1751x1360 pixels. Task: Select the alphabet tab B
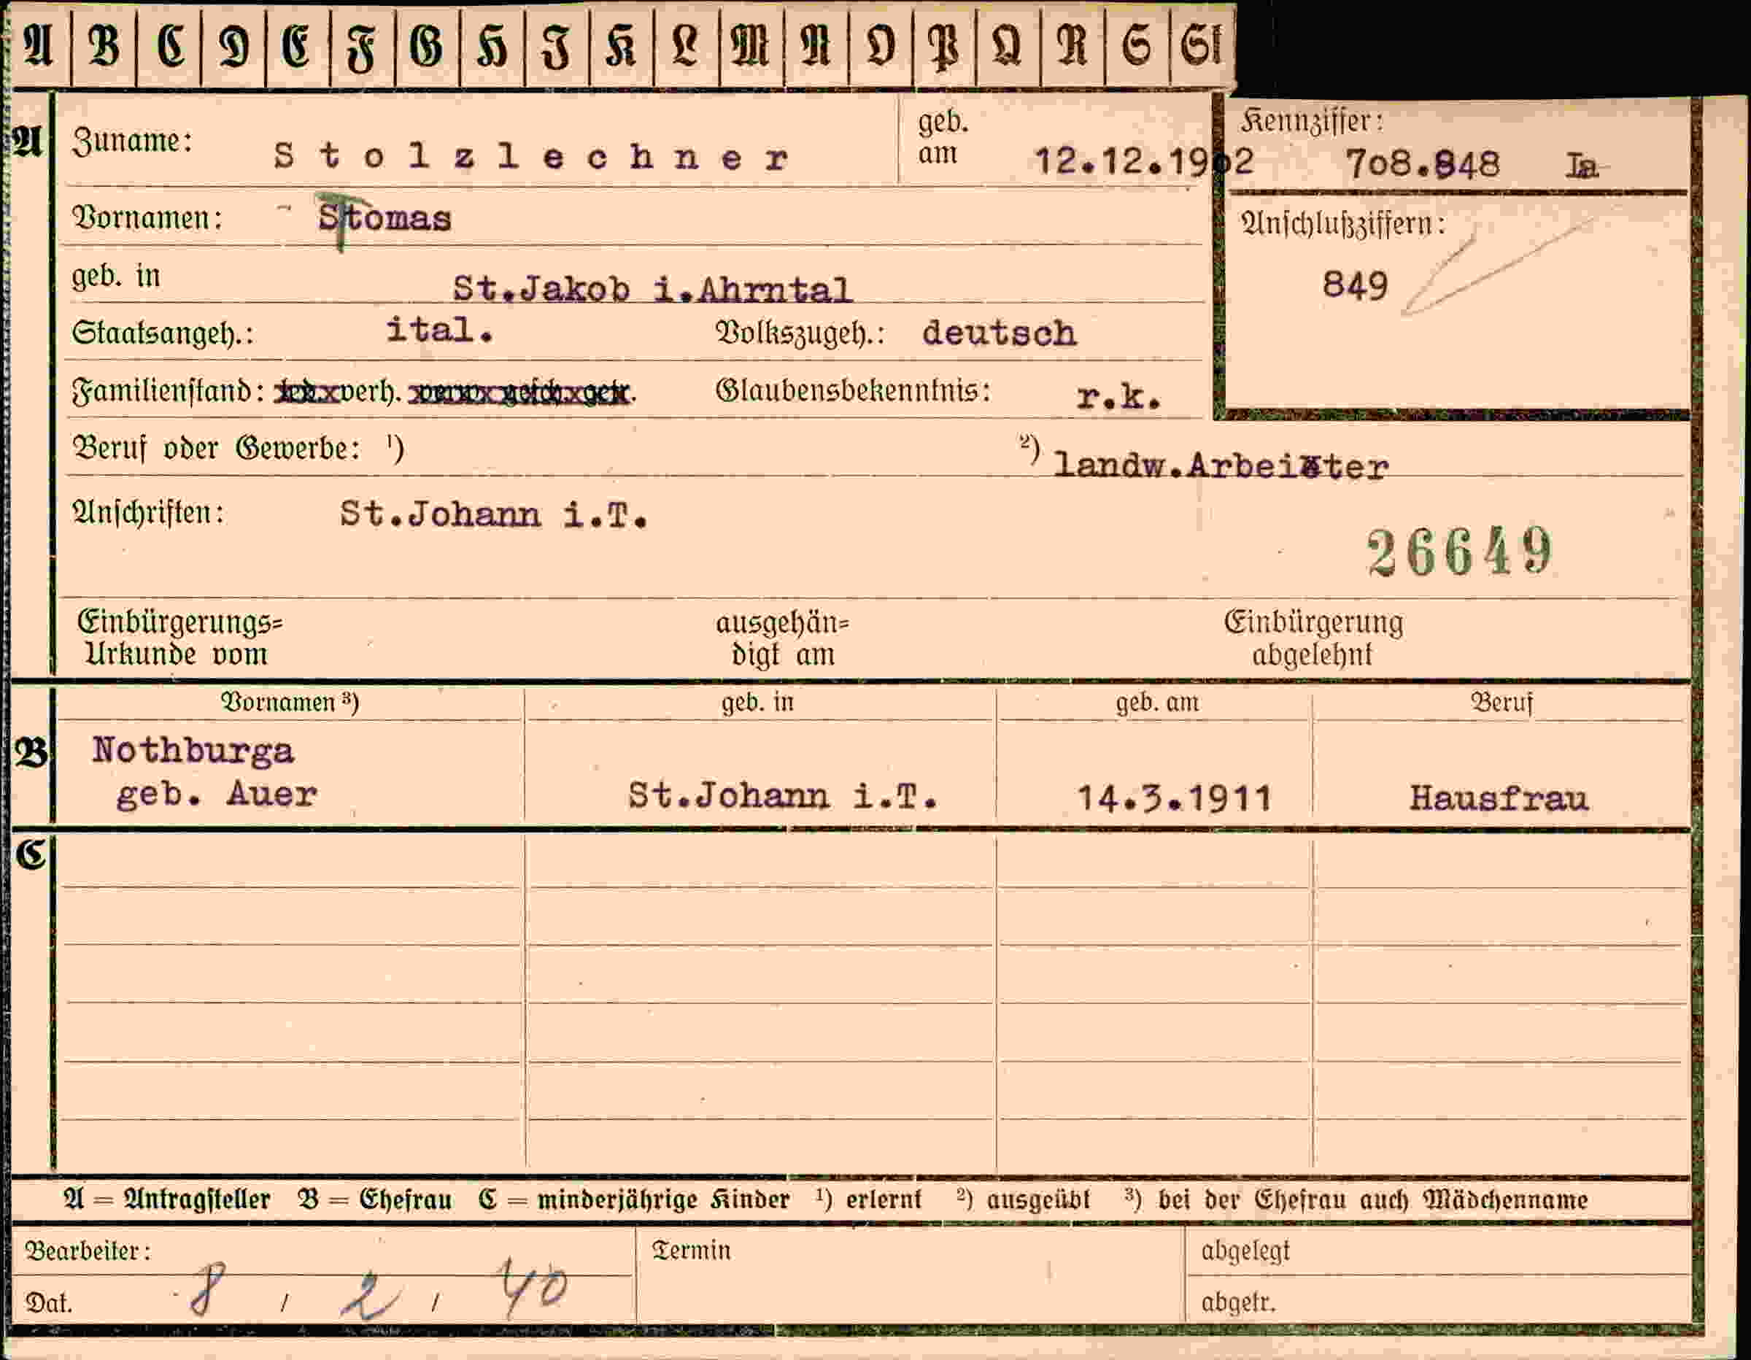click(104, 47)
